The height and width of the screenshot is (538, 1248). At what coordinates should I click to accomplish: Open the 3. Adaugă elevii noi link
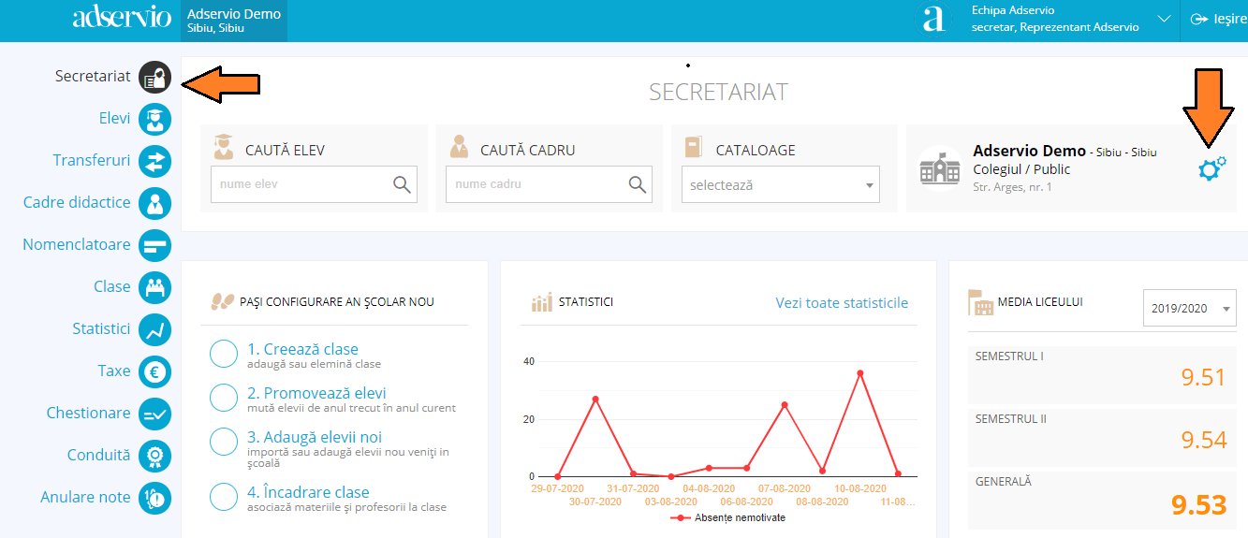pyautogui.click(x=315, y=437)
